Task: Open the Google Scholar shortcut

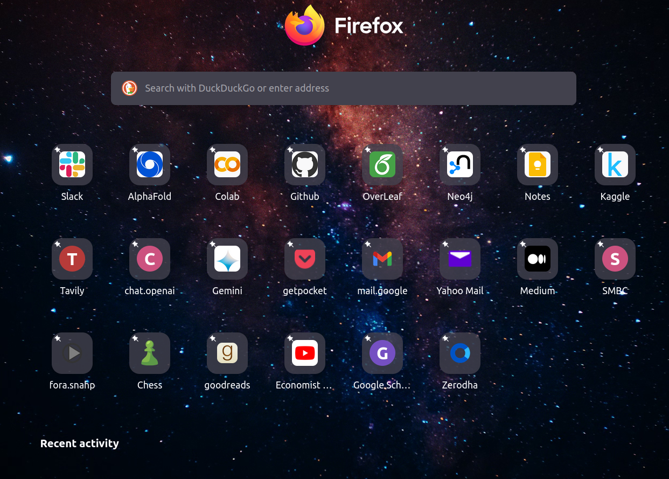Action: (382, 353)
